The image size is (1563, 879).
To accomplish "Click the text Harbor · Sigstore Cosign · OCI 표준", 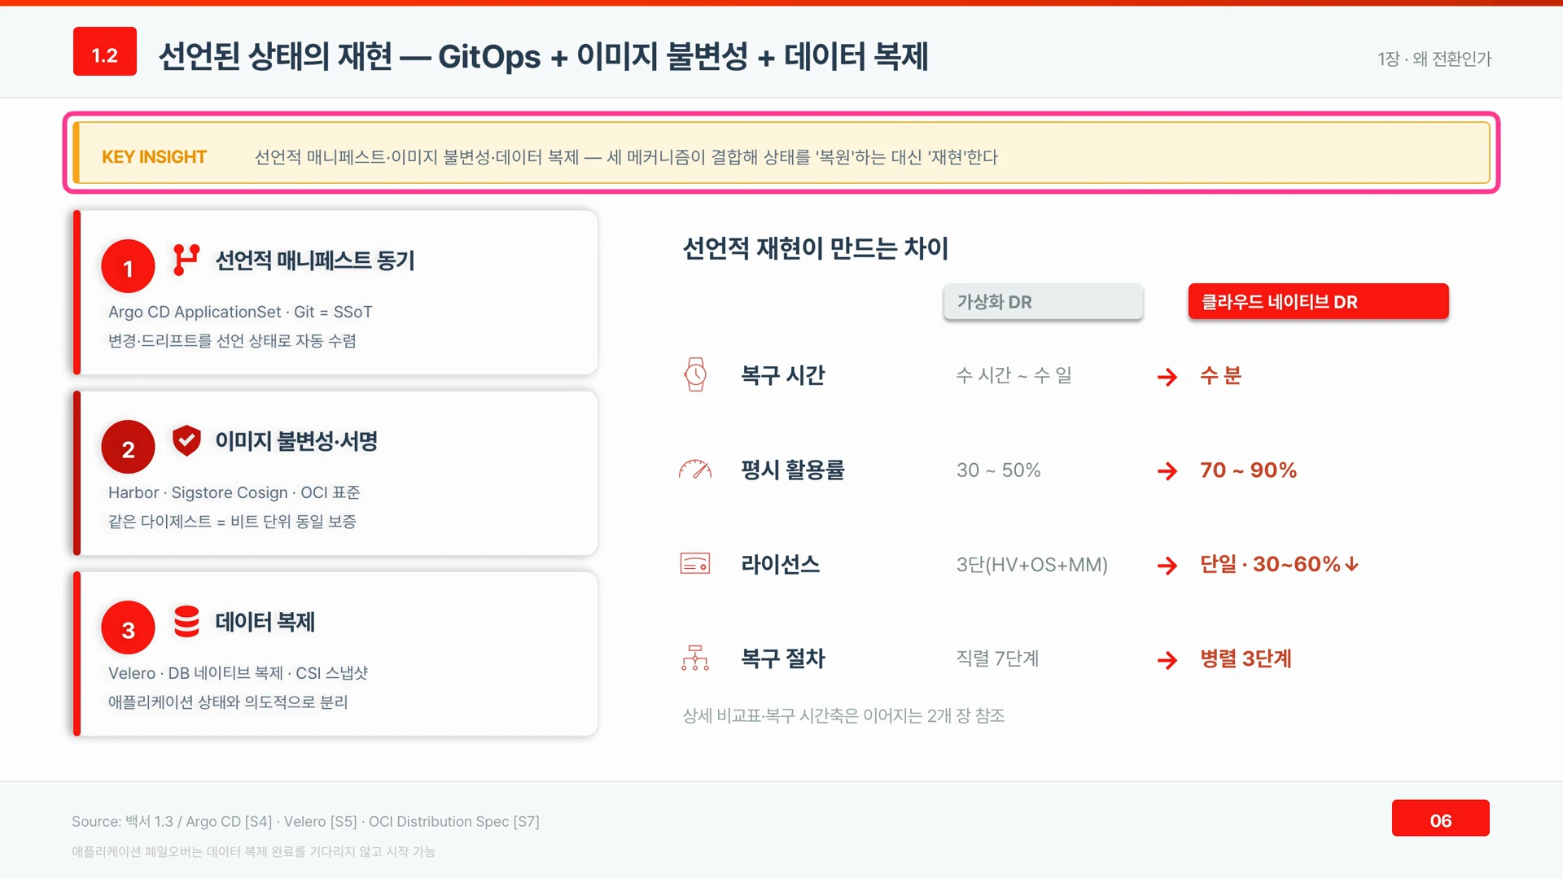I will (234, 492).
